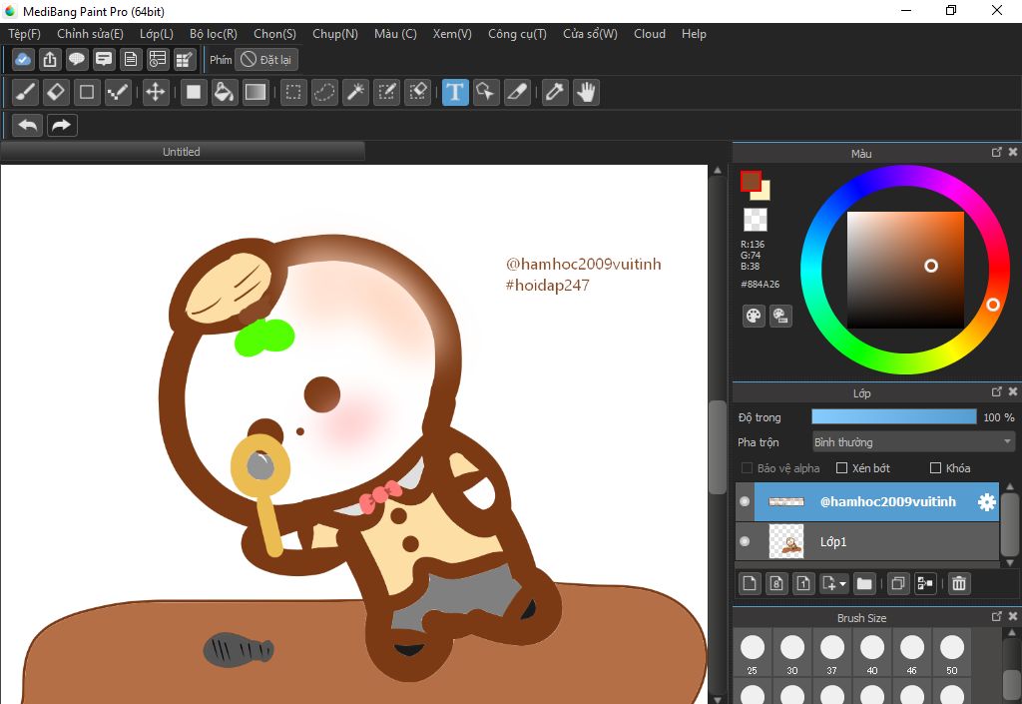Screen dimensions: 1022x704
Task: Select the Operation tool
Action: click(486, 92)
